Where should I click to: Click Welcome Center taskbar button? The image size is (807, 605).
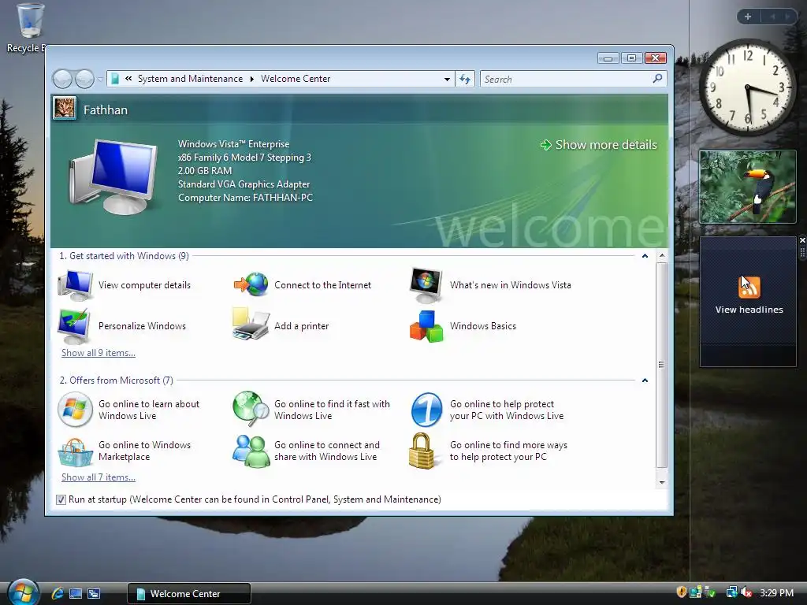(x=189, y=593)
